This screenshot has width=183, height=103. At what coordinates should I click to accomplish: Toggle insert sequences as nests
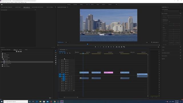pyautogui.click(x=60, y=53)
